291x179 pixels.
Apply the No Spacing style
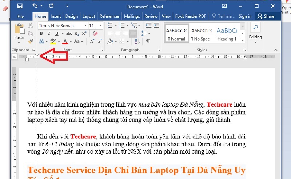[x=202, y=33]
